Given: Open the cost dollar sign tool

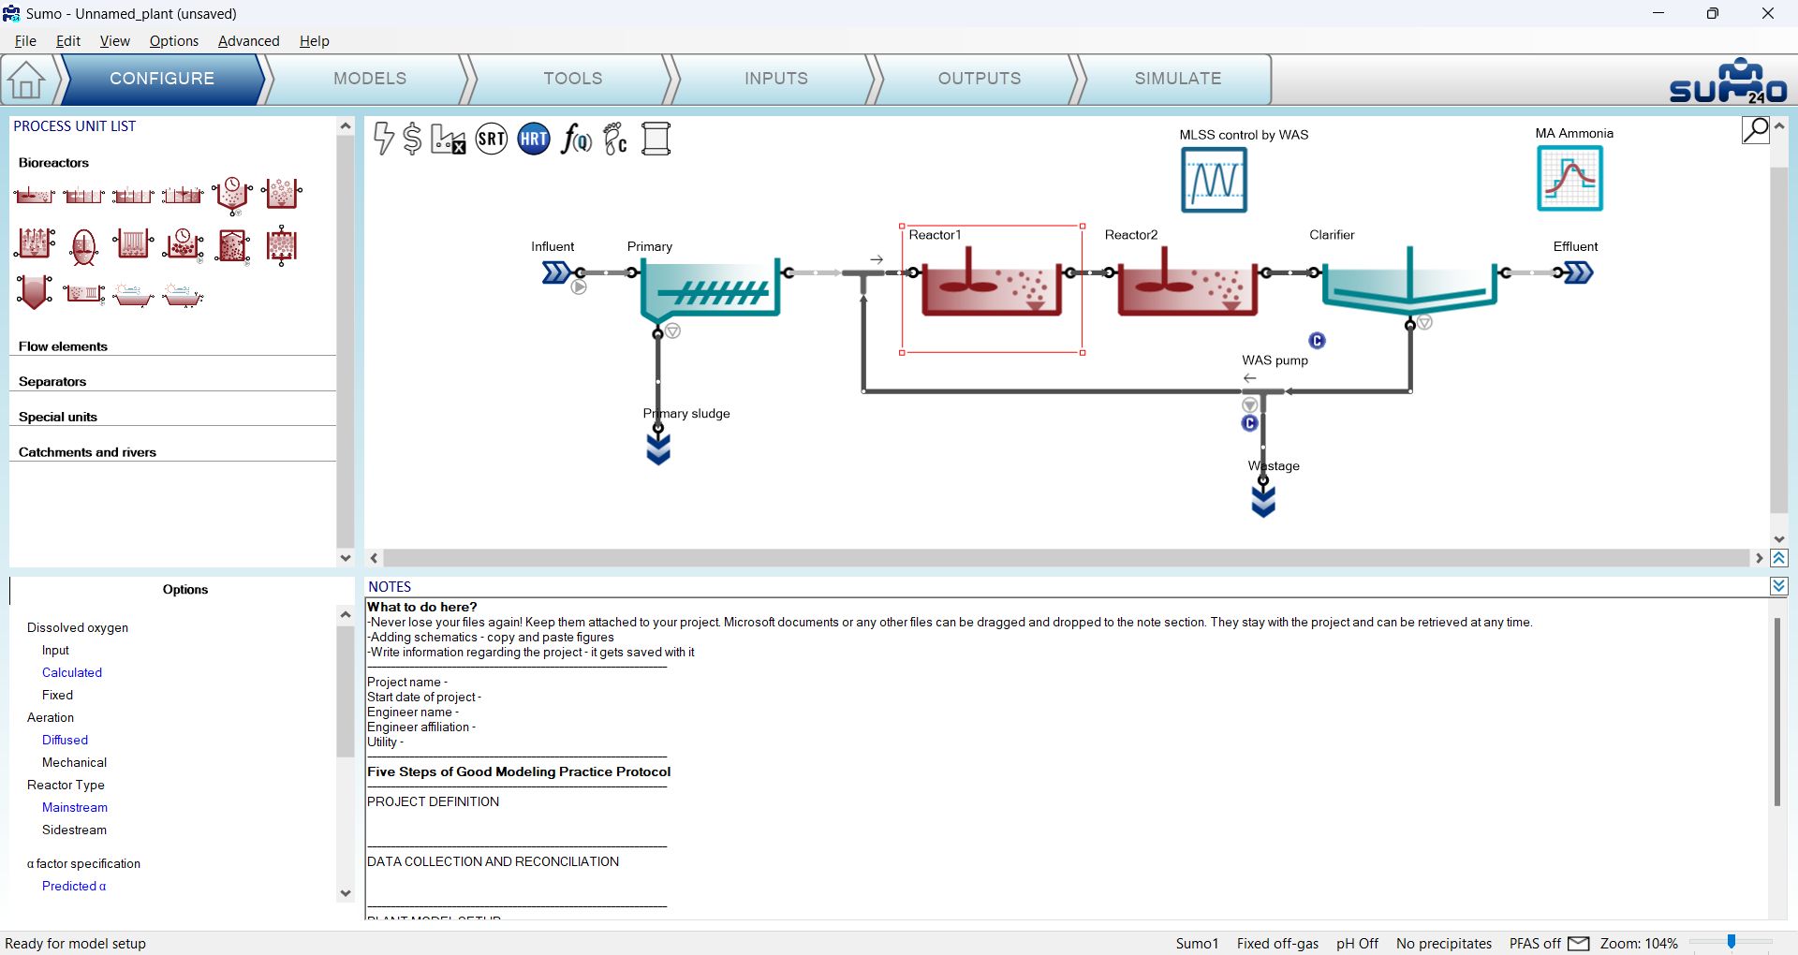Looking at the screenshot, I should 412,139.
